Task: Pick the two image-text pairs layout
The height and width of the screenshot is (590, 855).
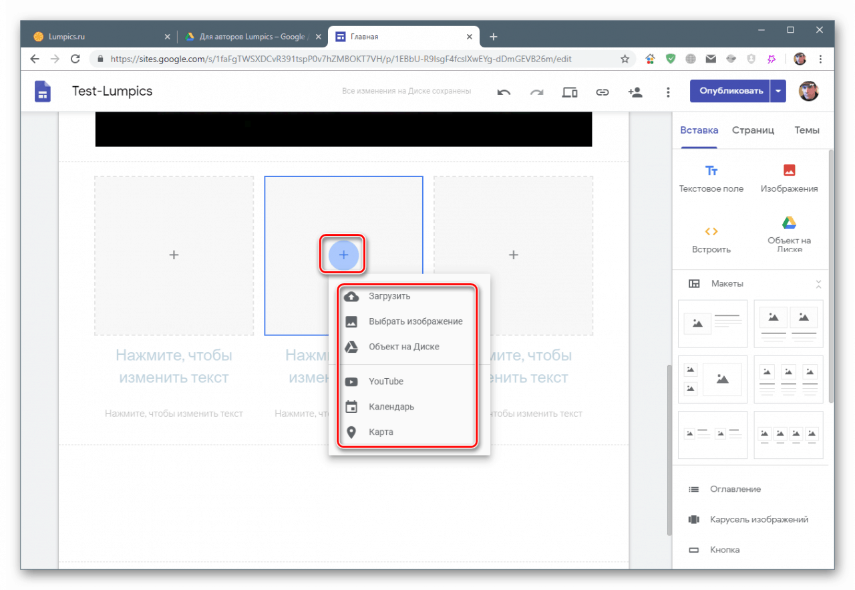Action: (x=713, y=435)
